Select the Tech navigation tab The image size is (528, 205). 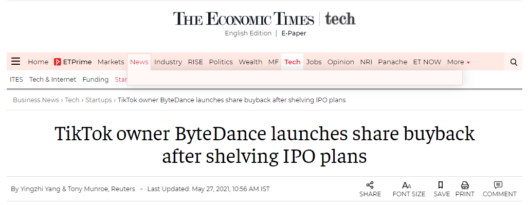[x=293, y=62]
